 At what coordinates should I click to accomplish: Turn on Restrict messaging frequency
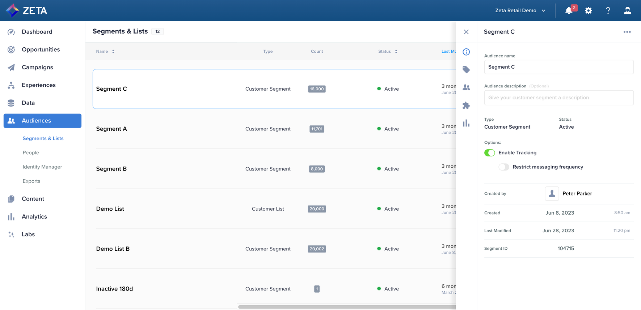[x=503, y=167]
